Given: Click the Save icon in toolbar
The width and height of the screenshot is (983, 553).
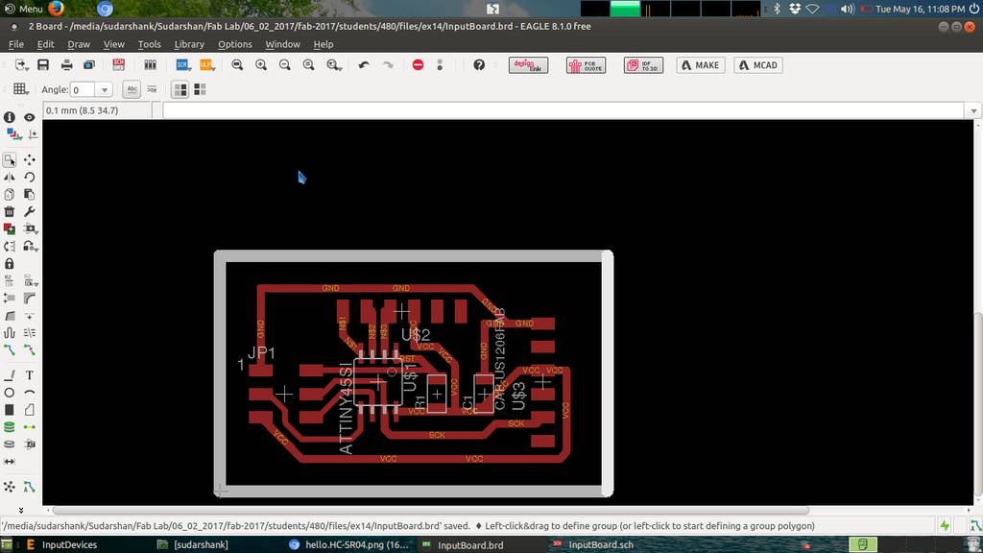Looking at the screenshot, I should 43,64.
